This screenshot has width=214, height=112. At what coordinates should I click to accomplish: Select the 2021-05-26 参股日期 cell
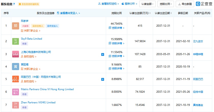click(x=183, y=92)
